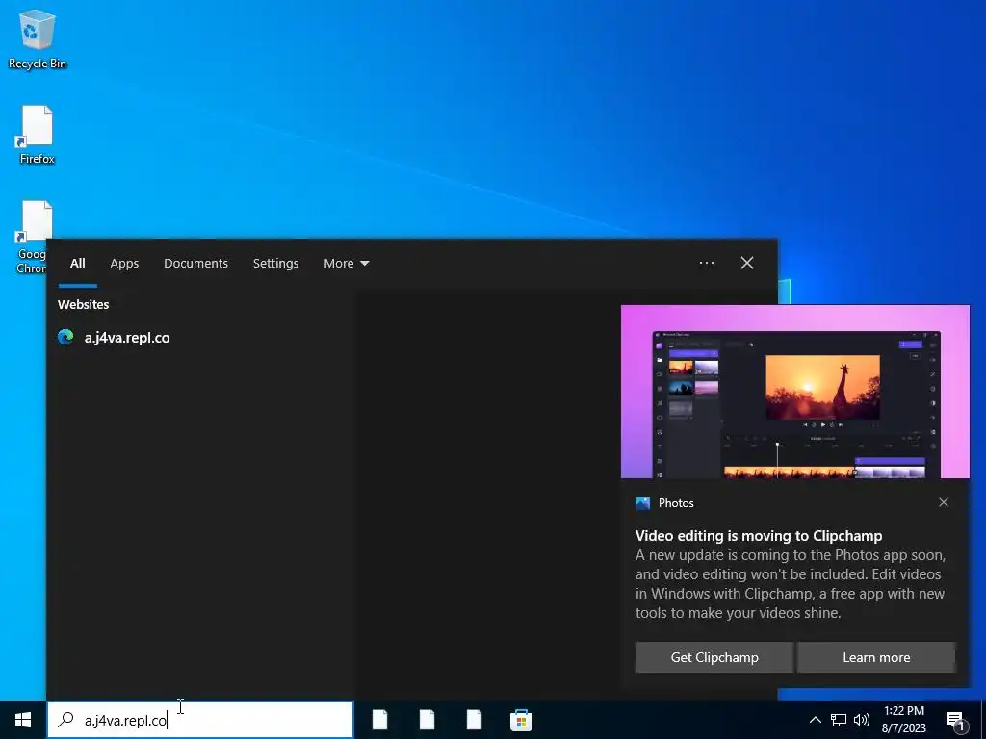Click the Photos app icon in the notification
Viewport: 986px width, 739px height.
tap(642, 502)
